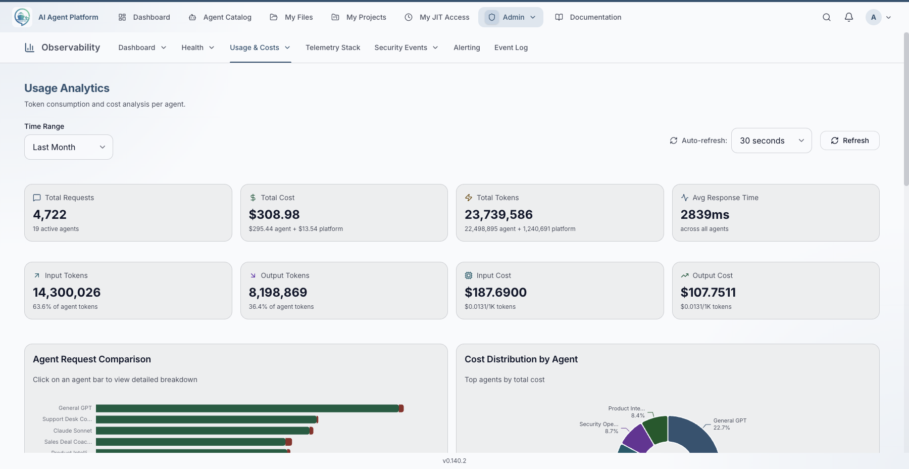Click the Total Requests chat icon
This screenshot has height=469, width=909.
tap(37, 198)
